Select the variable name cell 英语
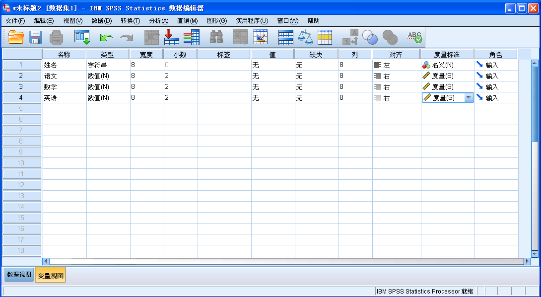 (x=64, y=98)
